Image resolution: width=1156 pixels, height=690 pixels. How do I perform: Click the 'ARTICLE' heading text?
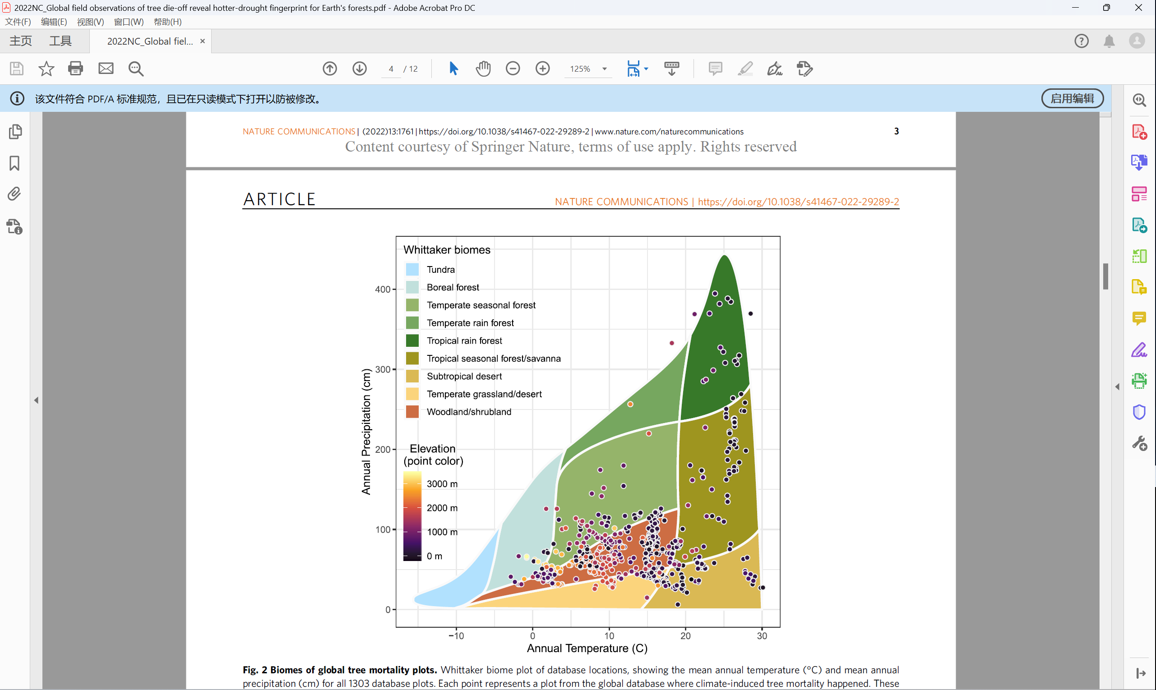[280, 199]
